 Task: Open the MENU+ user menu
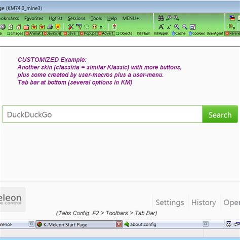coord(131,18)
